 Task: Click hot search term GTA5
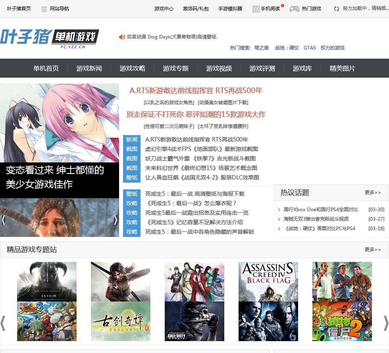pyautogui.click(x=310, y=48)
